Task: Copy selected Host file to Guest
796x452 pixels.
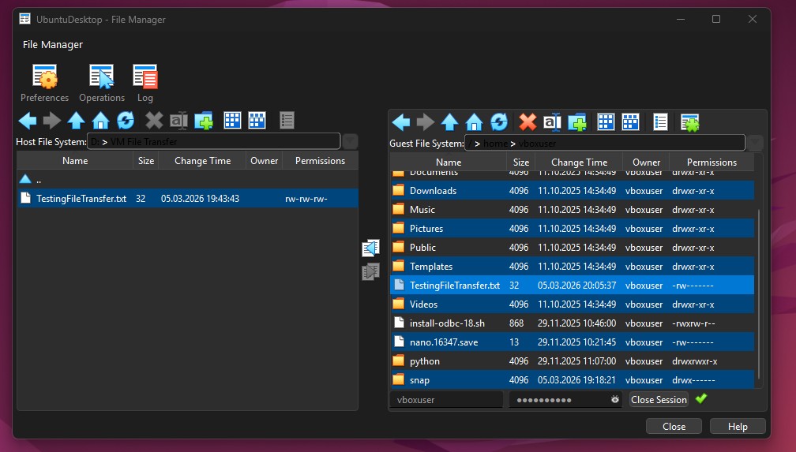Action: pos(371,271)
